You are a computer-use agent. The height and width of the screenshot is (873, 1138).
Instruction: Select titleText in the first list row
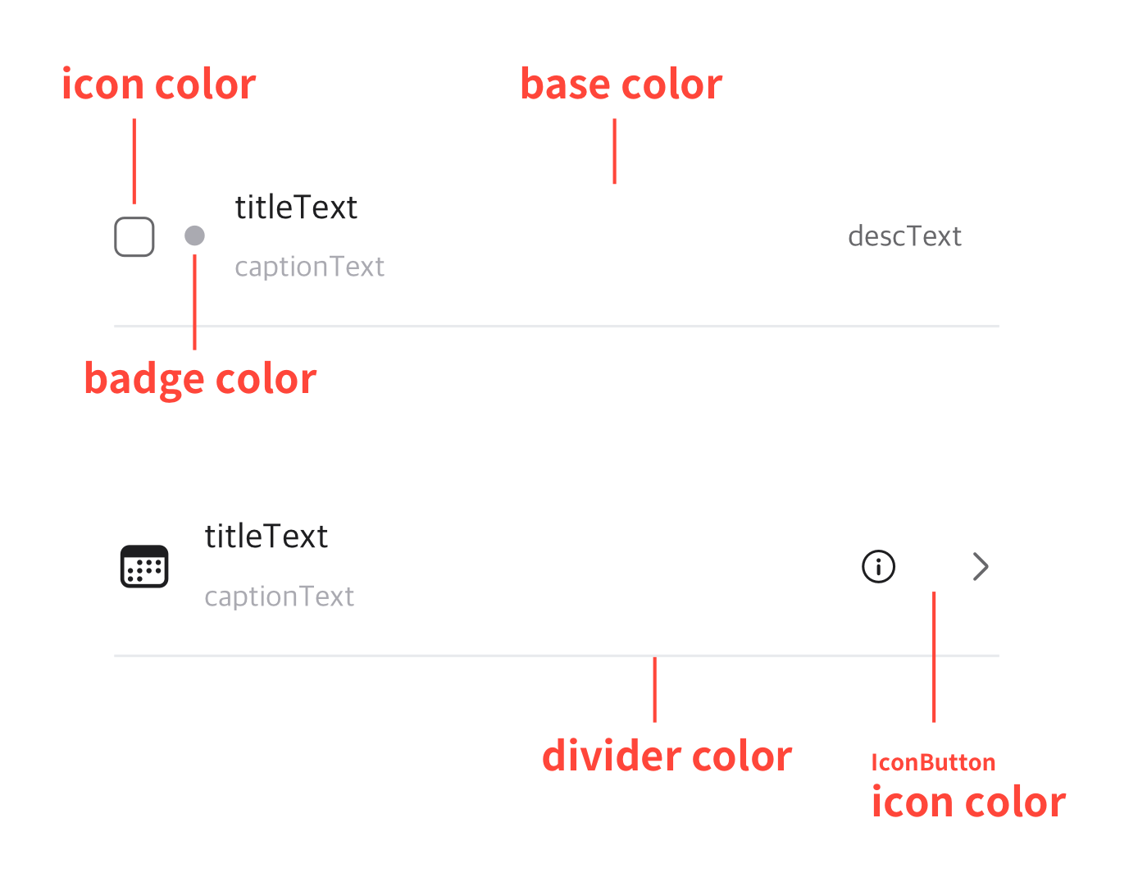tap(296, 208)
